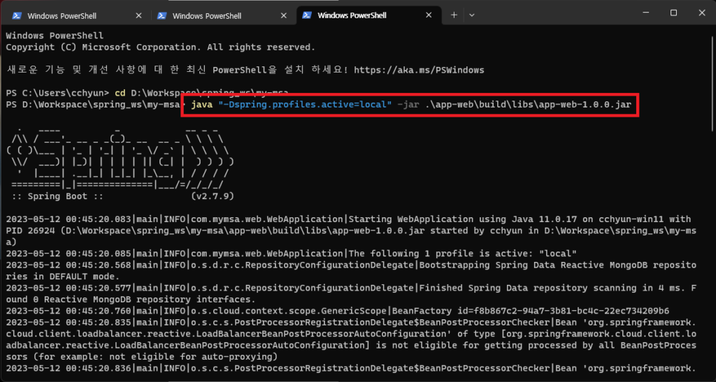This screenshot has width=716, height=382.
Task: Close the active Windows PowerShell tab
Action: coord(429,15)
